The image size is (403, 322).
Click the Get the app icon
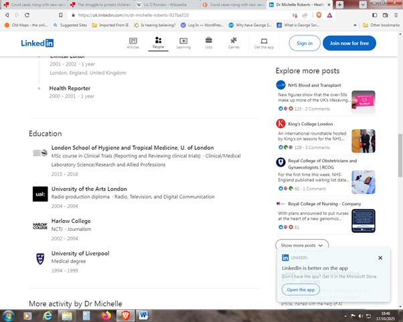point(264,43)
